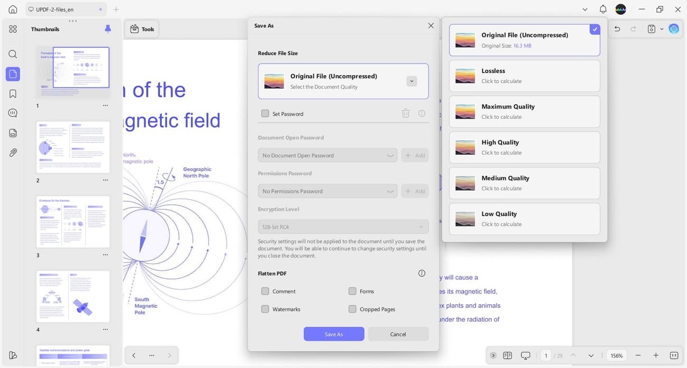Click the Save As button
This screenshot has height=368, width=687.
(x=333, y=334)
